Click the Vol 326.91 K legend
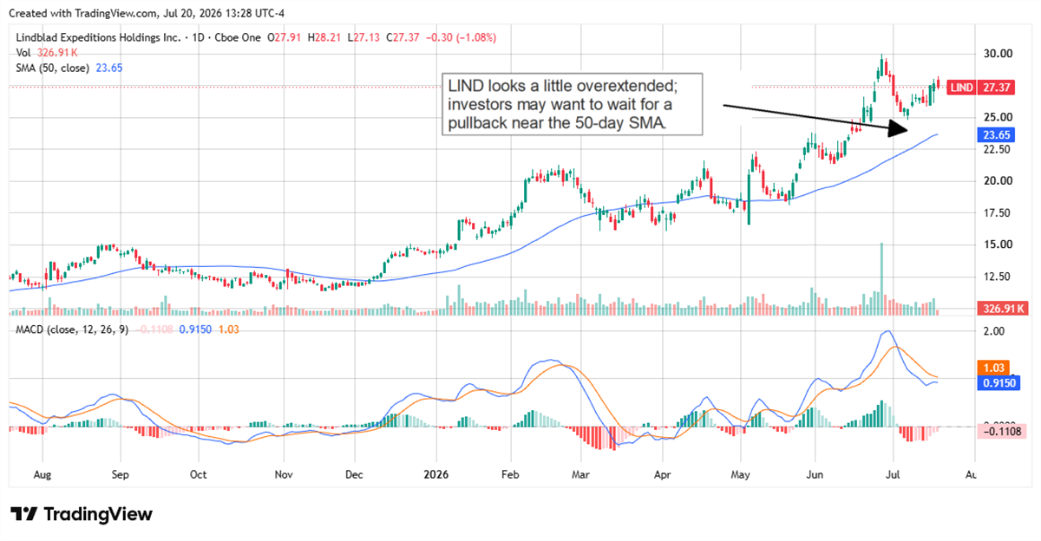Image resolution: width=1041 pixels, height=541 pixels. point(46,52)
